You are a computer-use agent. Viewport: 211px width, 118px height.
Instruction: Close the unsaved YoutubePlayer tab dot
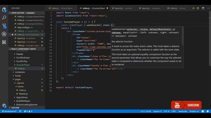pyautogui.click(x=107, y=8)
